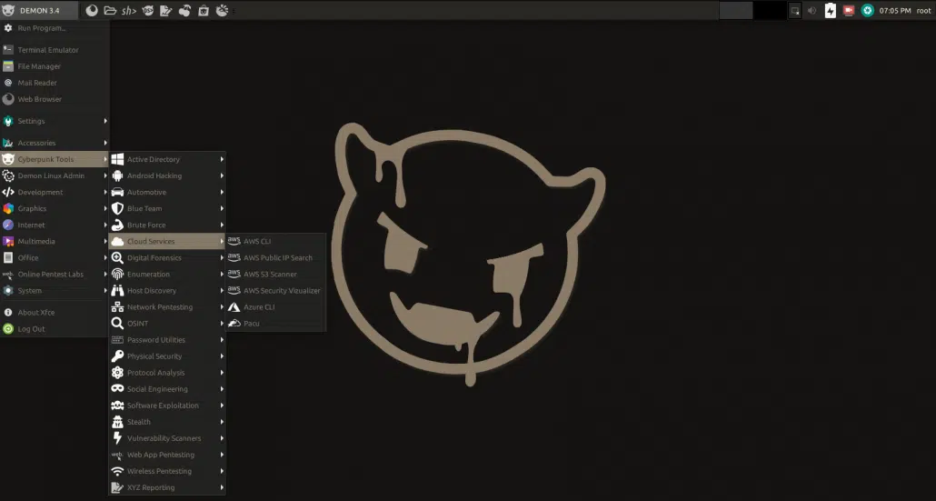This screenshot has height=501, width=936.
Task: Launch Azure CLI from Cloud Services
Action: pyautogui.click(x=275, y=307)
